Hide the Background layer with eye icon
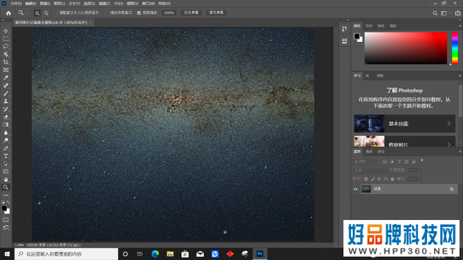This screenshot has width=463, height=260. [x=355, y=189]
